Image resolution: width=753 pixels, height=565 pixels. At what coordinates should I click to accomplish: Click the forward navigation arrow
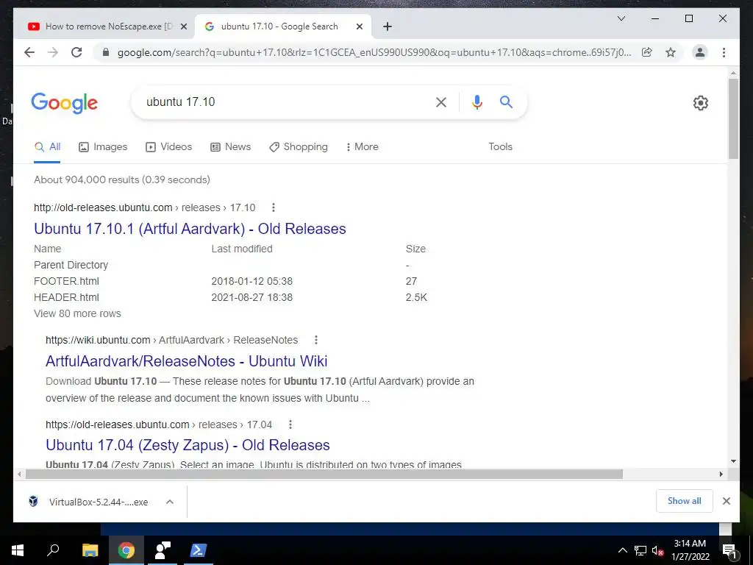[x=53, y=52]
